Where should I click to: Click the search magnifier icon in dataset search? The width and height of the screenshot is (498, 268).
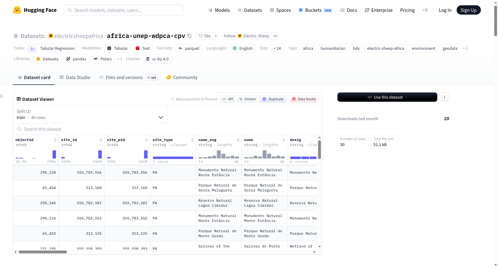coord(19,129)
